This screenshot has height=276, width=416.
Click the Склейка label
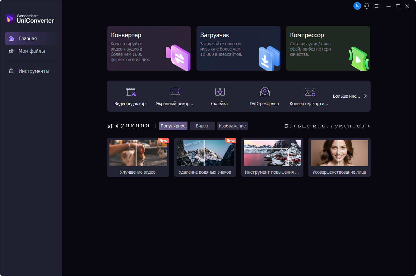220,104
